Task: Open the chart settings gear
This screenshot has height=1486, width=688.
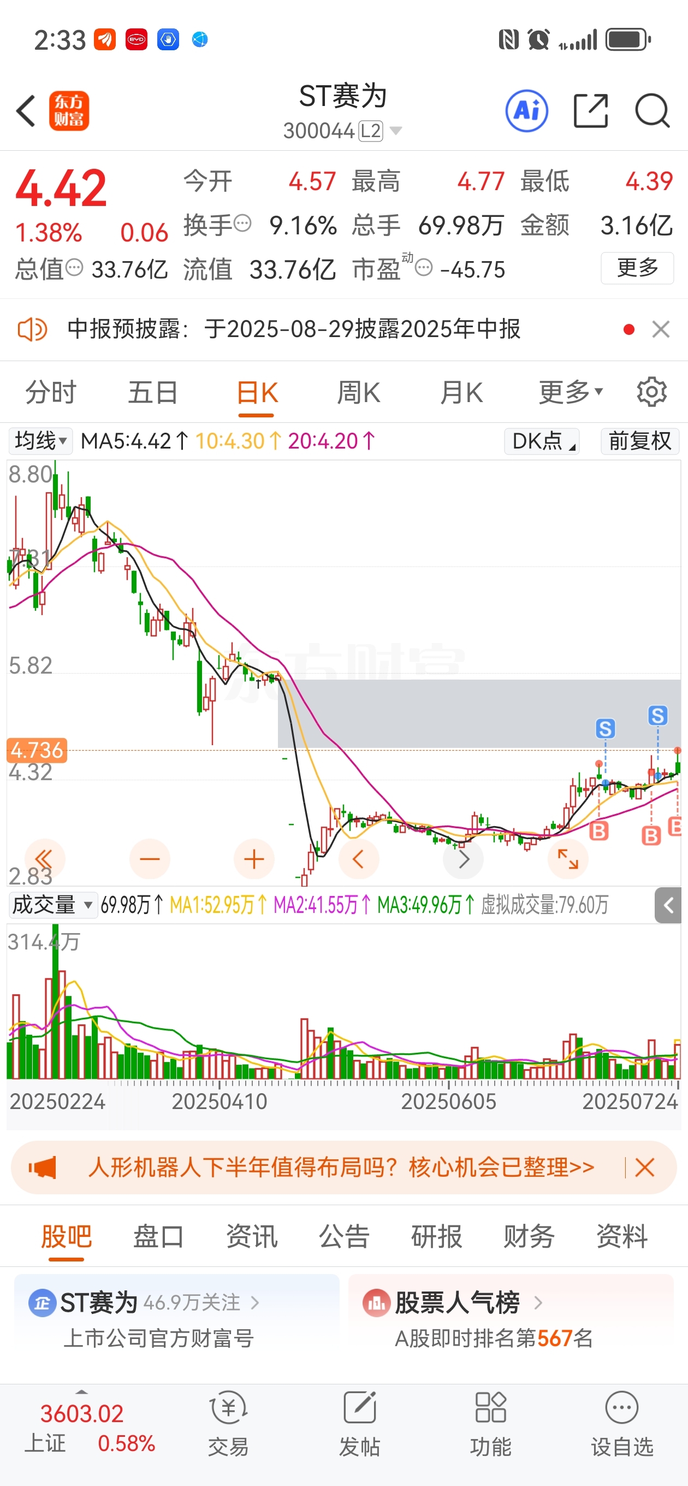Action: click(x=651, y=392)
